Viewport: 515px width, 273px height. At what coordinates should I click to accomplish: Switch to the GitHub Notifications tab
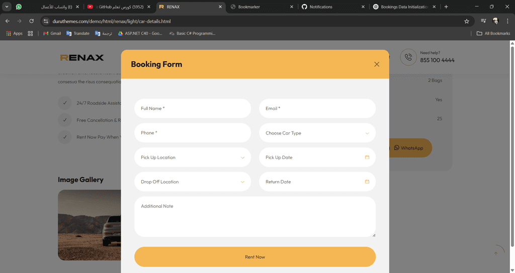tap(333, 7)
